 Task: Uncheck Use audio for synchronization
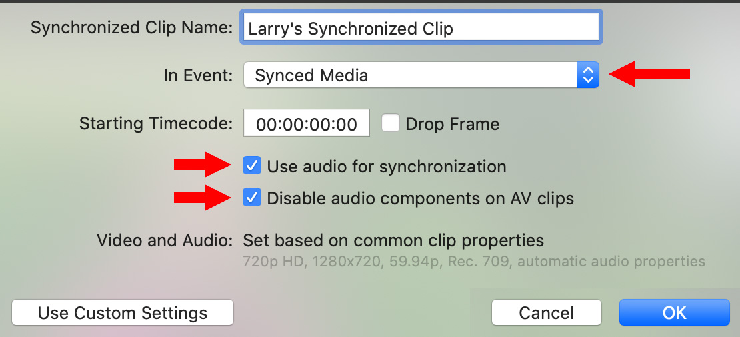[x=252, y=166]
